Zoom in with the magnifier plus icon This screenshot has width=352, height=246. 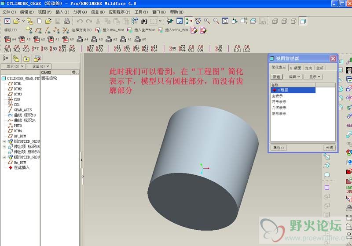[x=207, y=21]
